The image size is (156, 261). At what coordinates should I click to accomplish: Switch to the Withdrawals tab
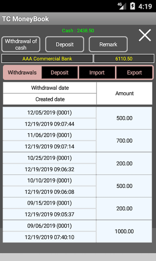pyautogui.click(x=22, y=72)
